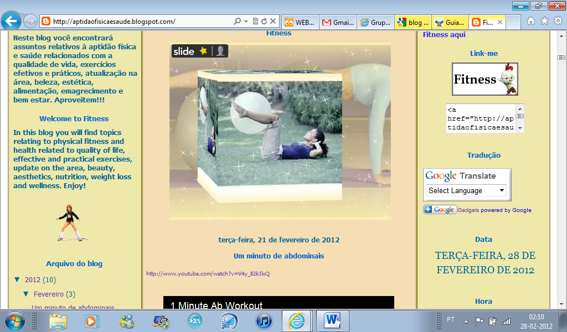Open the Windows Start menu

coord(14,320)
